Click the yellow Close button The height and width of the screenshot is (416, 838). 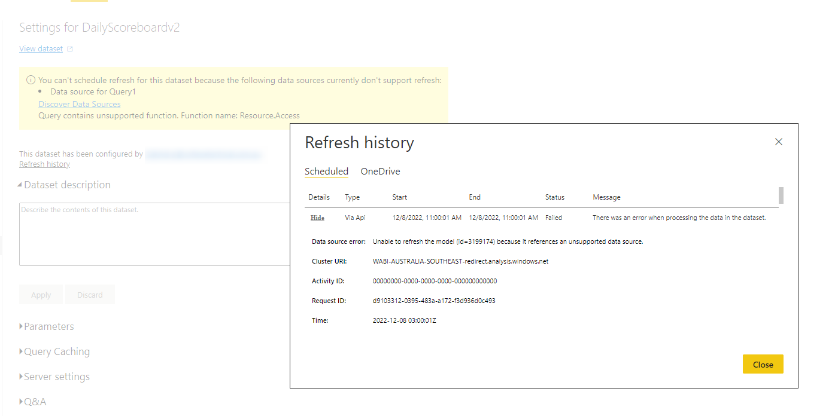tap(763, 365)
